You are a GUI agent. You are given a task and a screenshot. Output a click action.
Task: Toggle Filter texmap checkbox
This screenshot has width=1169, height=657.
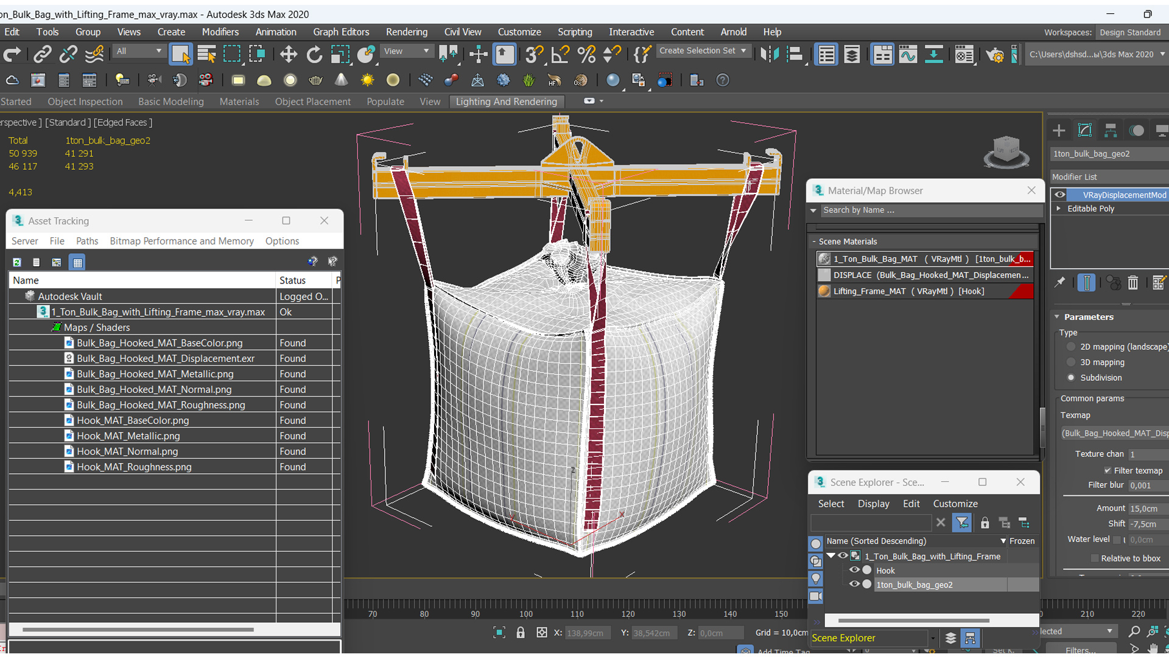click(1108, 470)
